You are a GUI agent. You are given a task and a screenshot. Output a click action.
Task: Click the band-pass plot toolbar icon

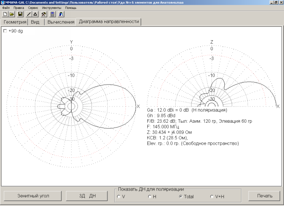tap(61, 14)
